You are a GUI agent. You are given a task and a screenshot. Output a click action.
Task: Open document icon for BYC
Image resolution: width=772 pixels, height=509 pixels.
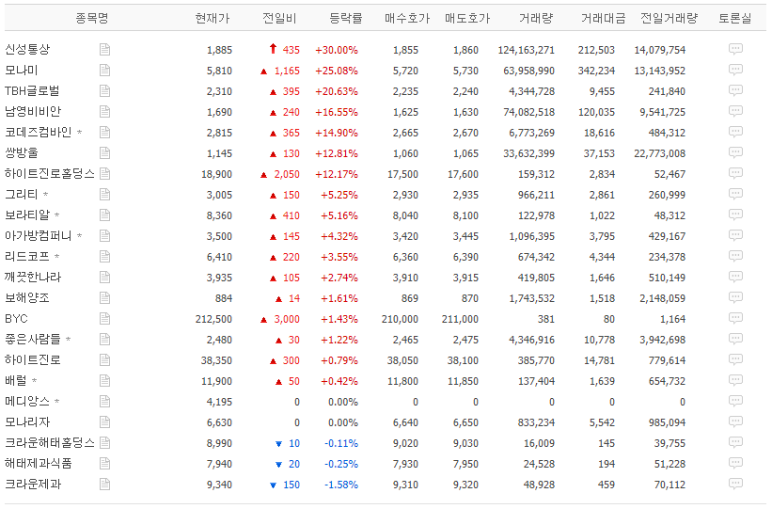105,318
